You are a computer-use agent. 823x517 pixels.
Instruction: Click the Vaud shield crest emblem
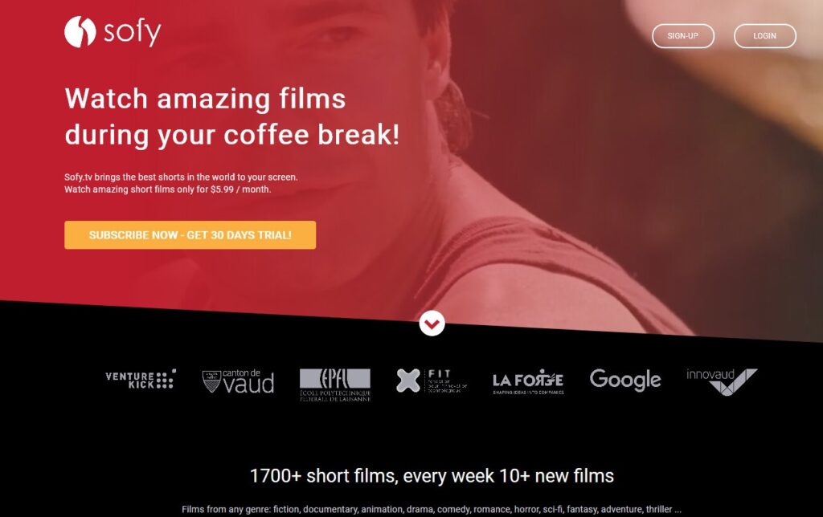[211, 381]
